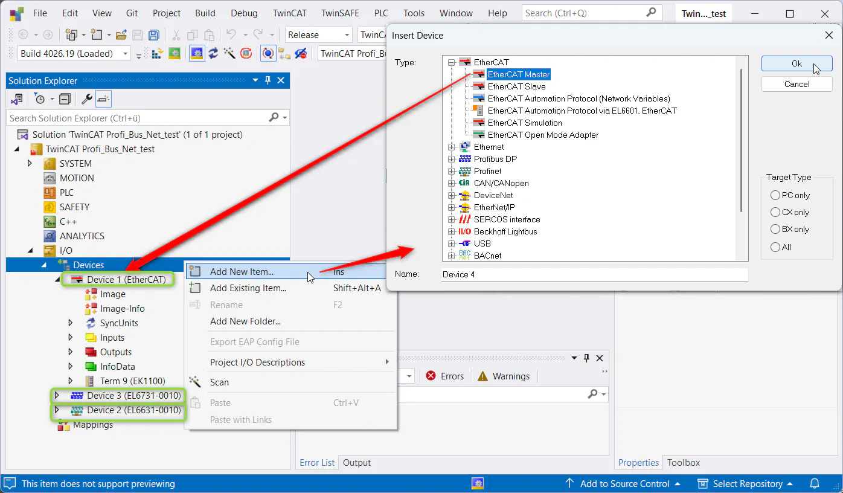Expand the SyncUnits tree node

[x=71, y=323]
